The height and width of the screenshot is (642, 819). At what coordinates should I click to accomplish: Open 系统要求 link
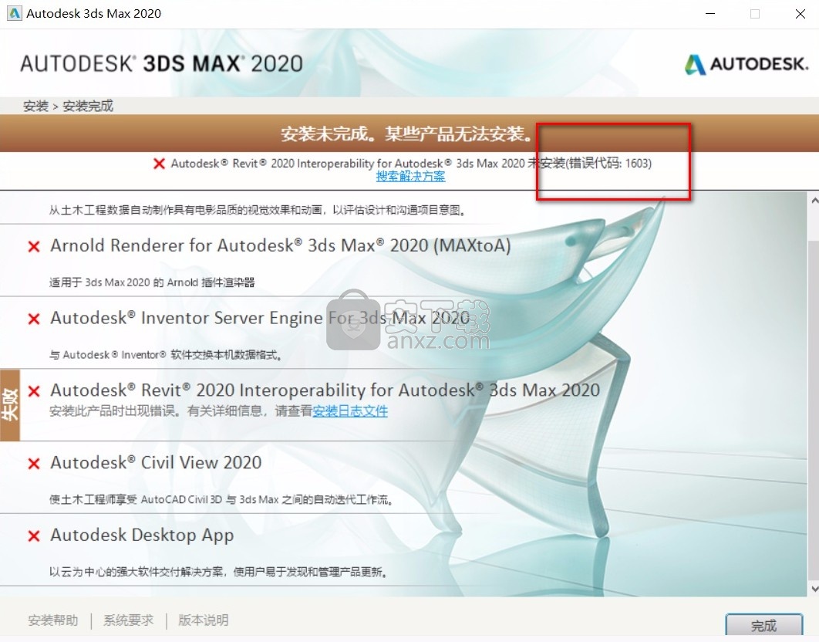129,620
